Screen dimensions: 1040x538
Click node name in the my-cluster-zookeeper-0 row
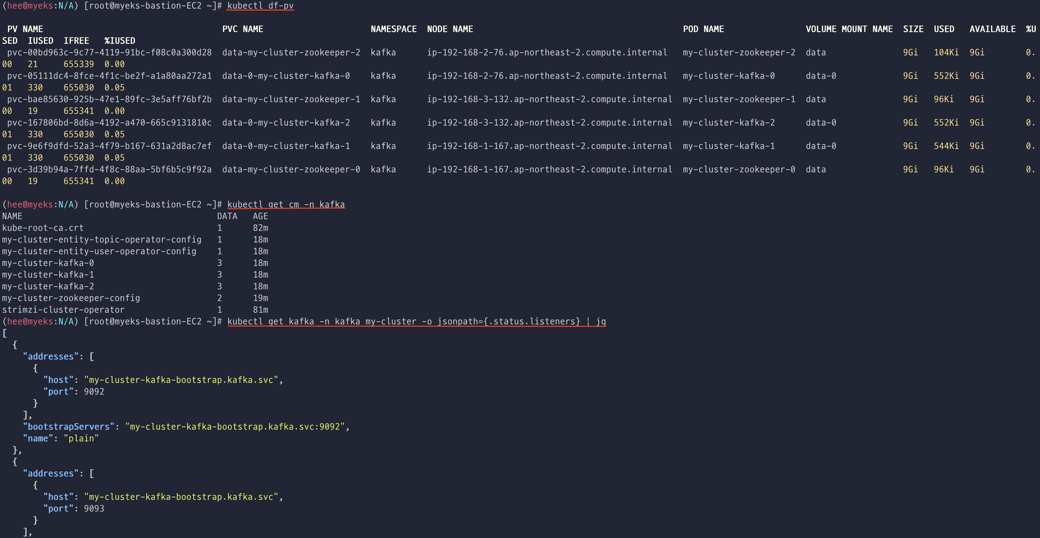[x=550, y=170]
